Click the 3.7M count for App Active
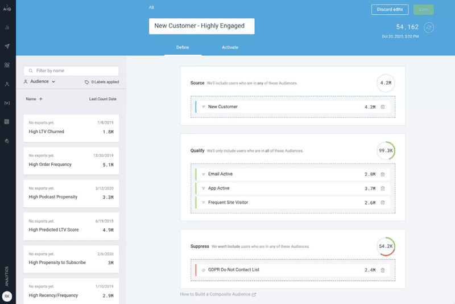This screenshot has height=304, width=455. click(370, 188)
